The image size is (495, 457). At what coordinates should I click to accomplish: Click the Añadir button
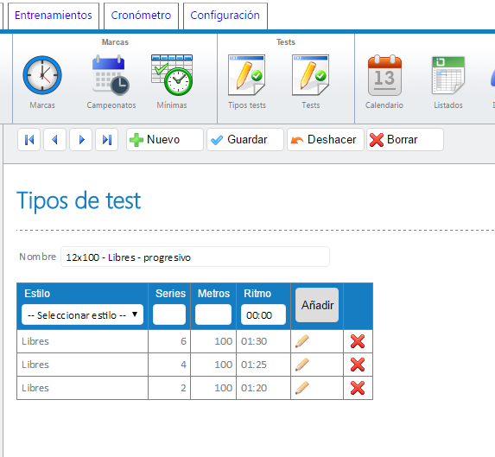(317, 305)
